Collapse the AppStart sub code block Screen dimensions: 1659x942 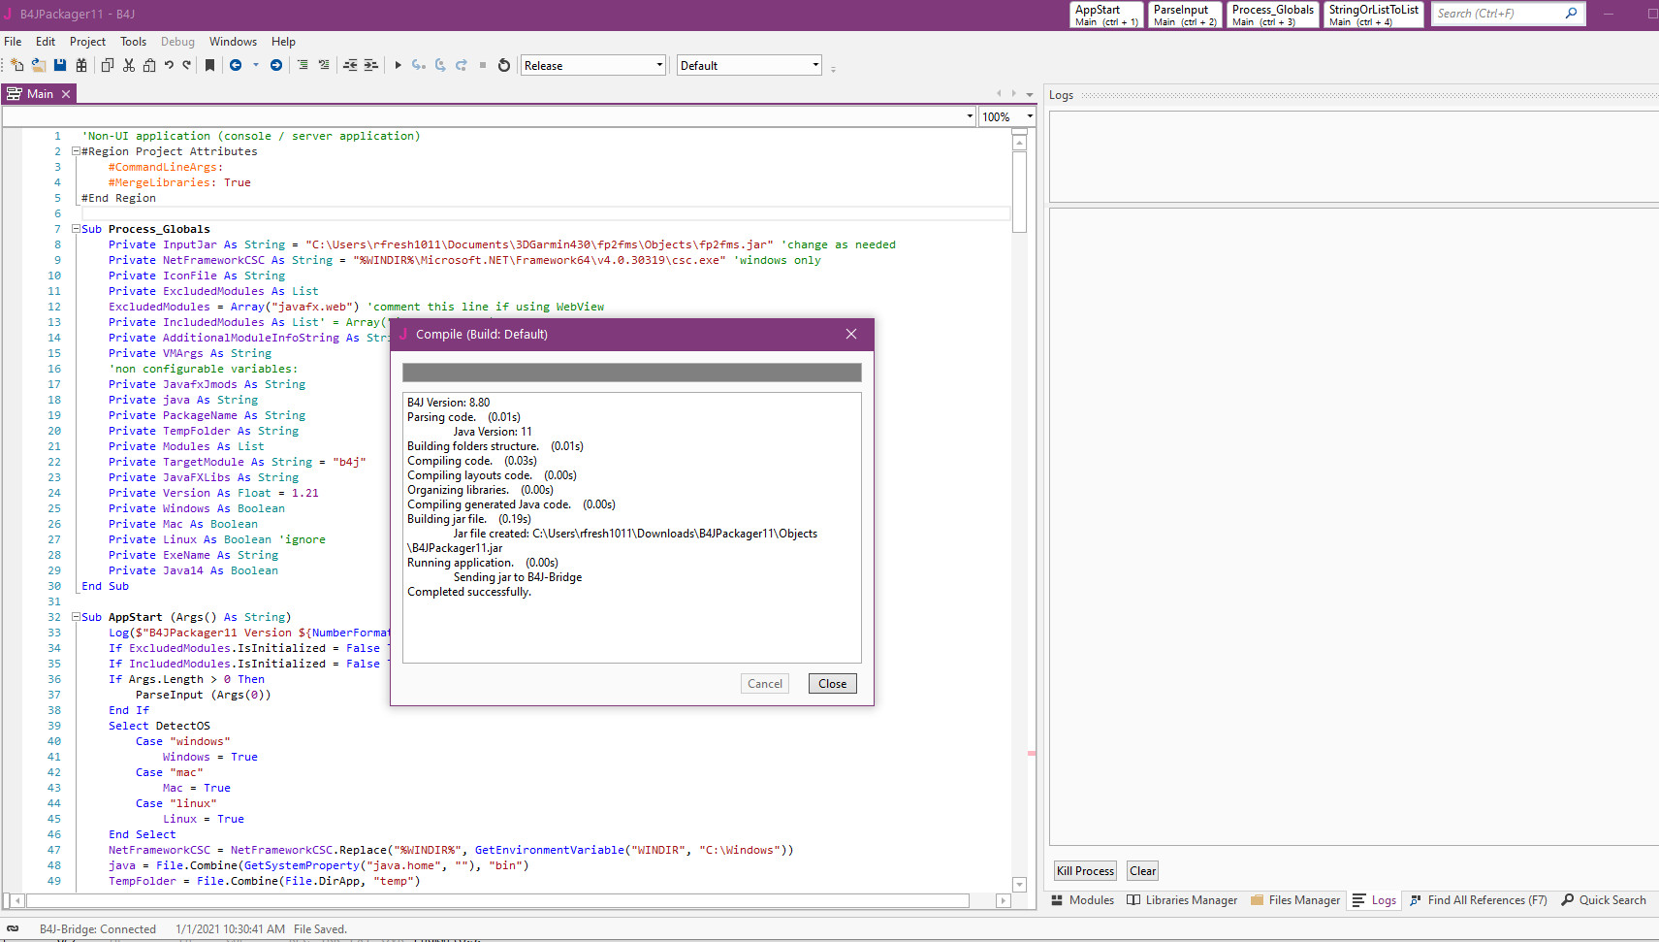point(76,617)
